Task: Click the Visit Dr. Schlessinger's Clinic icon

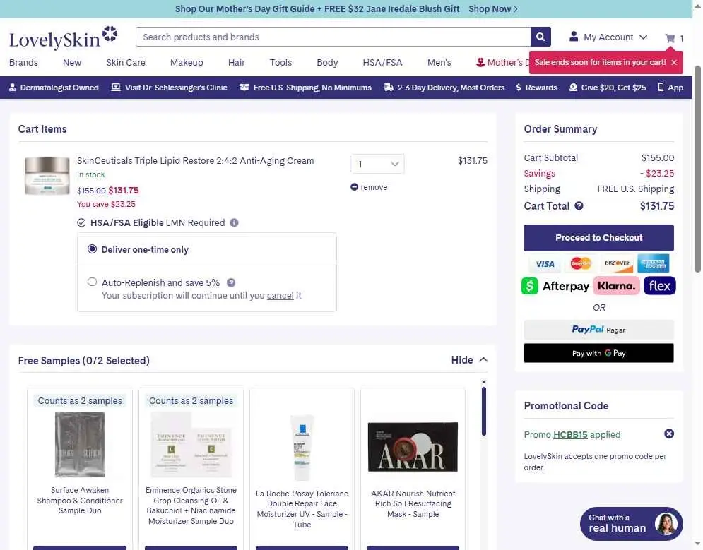Action: [x=116, y=88]
